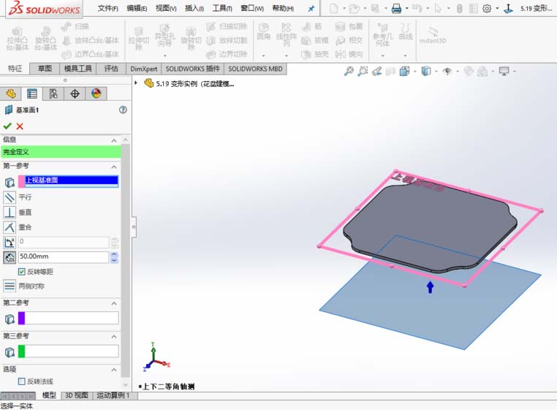
Task: Switch to the 评估 tab
Action: click(x=111, y=69)
